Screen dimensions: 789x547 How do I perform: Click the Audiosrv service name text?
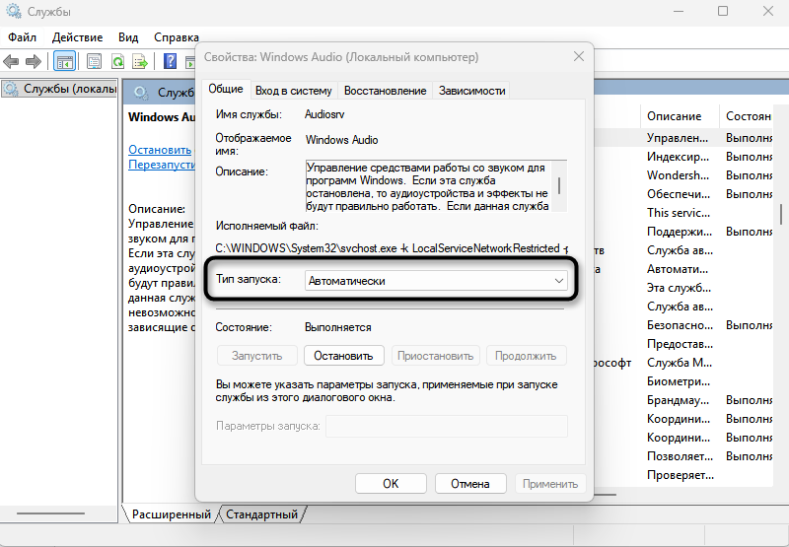point(324,114)
